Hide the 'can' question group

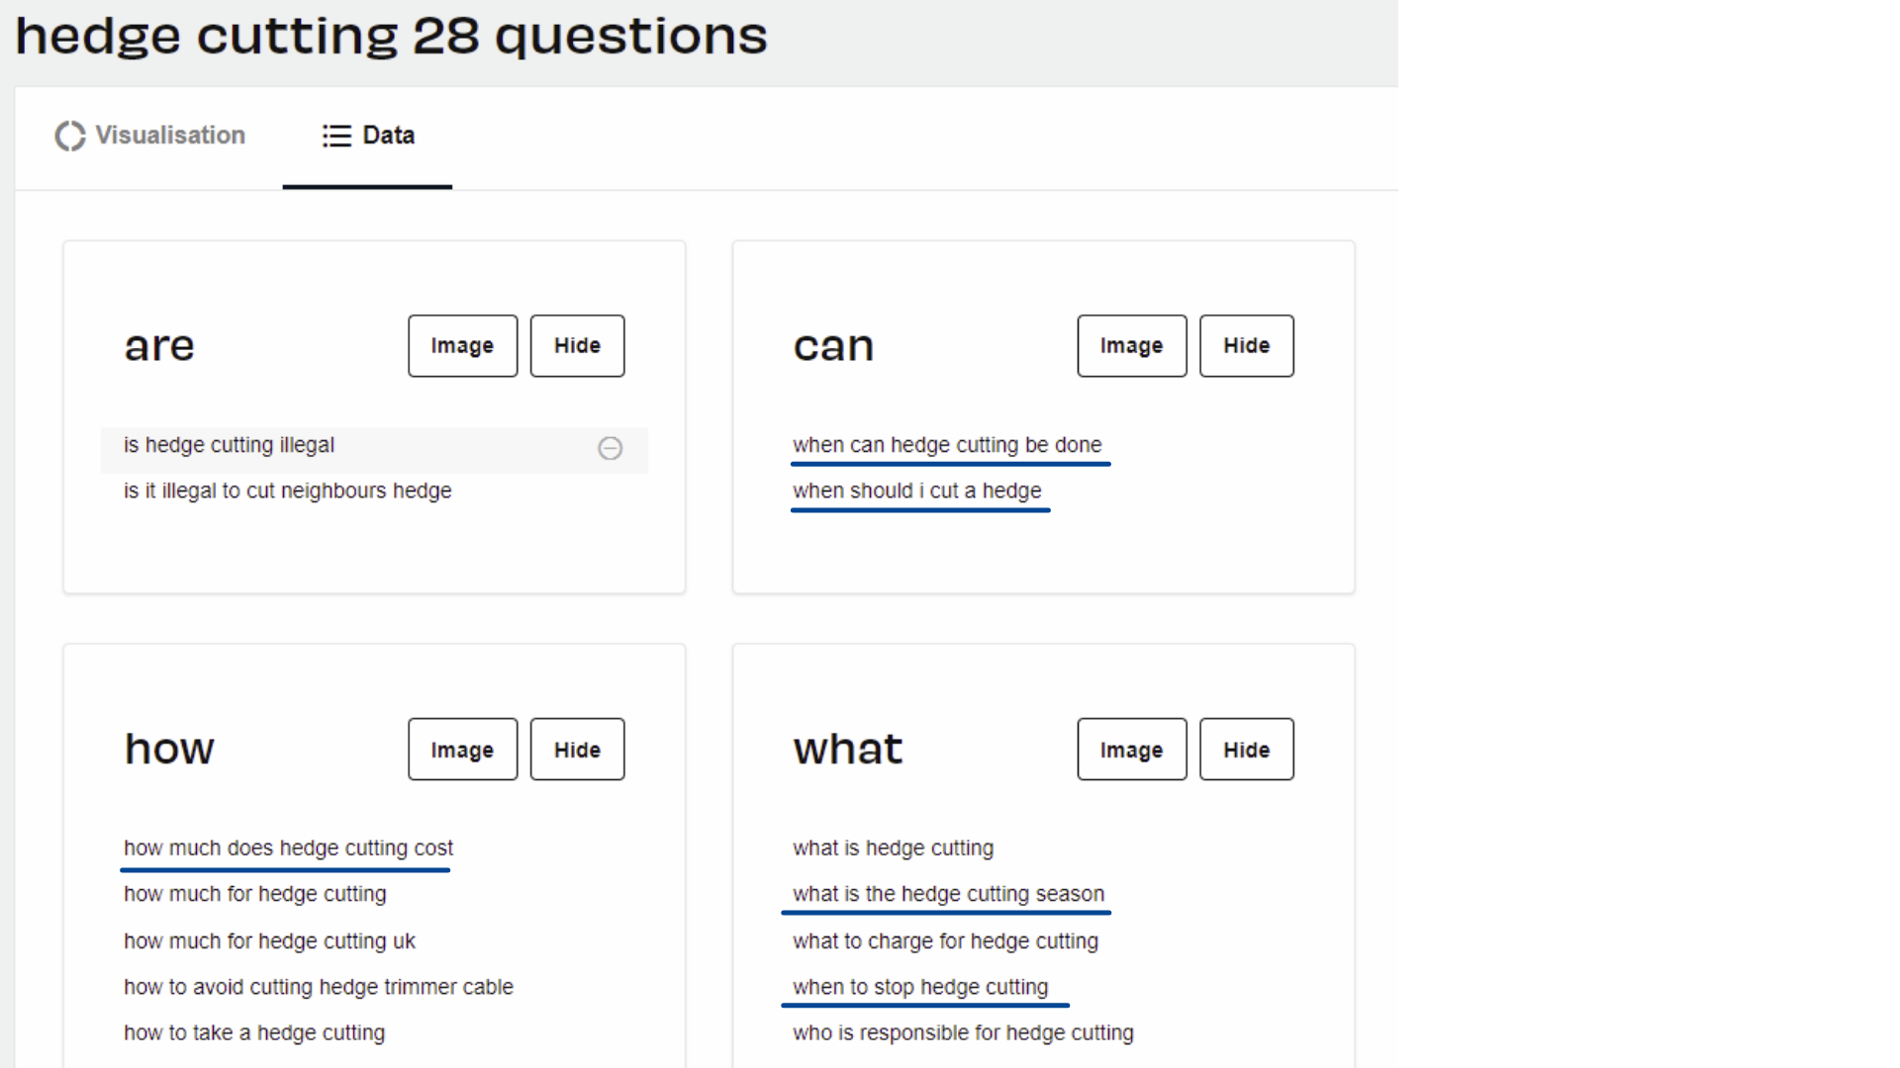pyautogui.click(x=1246, y=345)
